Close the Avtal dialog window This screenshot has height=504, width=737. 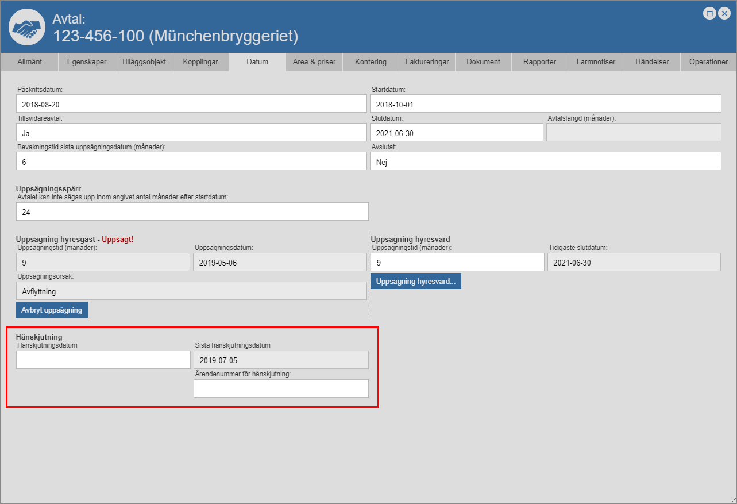[x=724, y=14]
